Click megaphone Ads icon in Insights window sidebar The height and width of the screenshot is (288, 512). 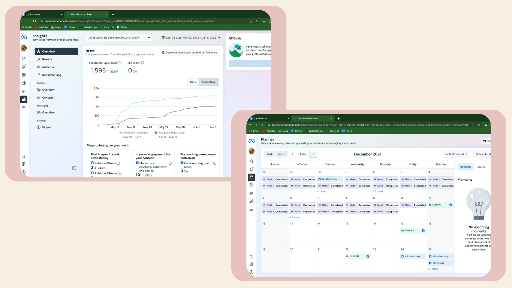(24, 91)
